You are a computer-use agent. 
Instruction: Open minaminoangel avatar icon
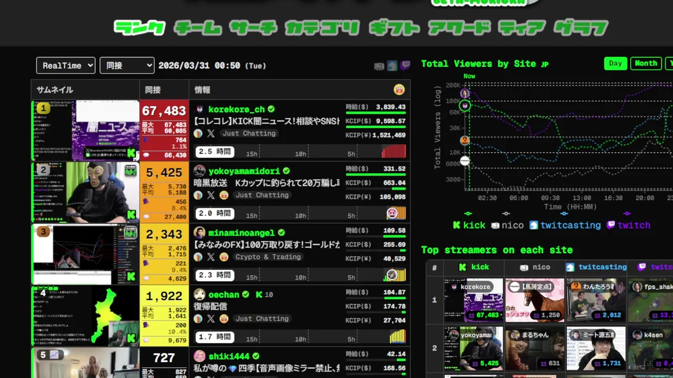click(199, 233)
